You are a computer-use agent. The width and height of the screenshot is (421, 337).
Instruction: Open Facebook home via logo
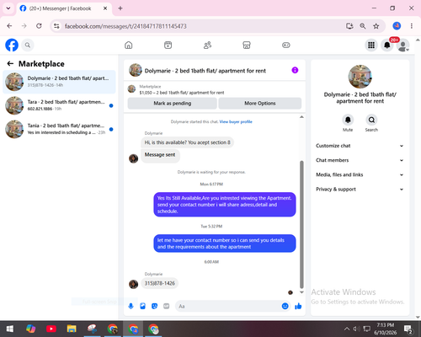coord(12,45)
